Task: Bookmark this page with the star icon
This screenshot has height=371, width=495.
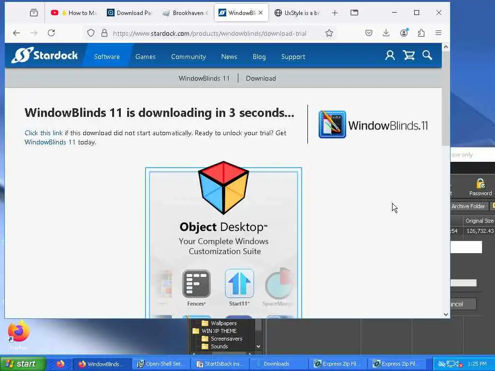Action: pyautogui.click(x=329, y=33)
